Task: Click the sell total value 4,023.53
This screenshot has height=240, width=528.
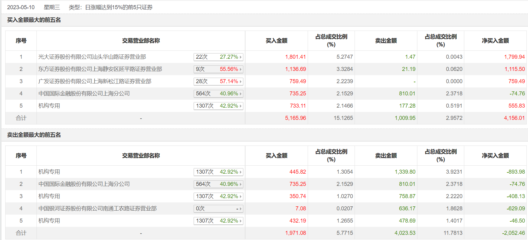Action: pyautogui.click(x=405, y=233)
